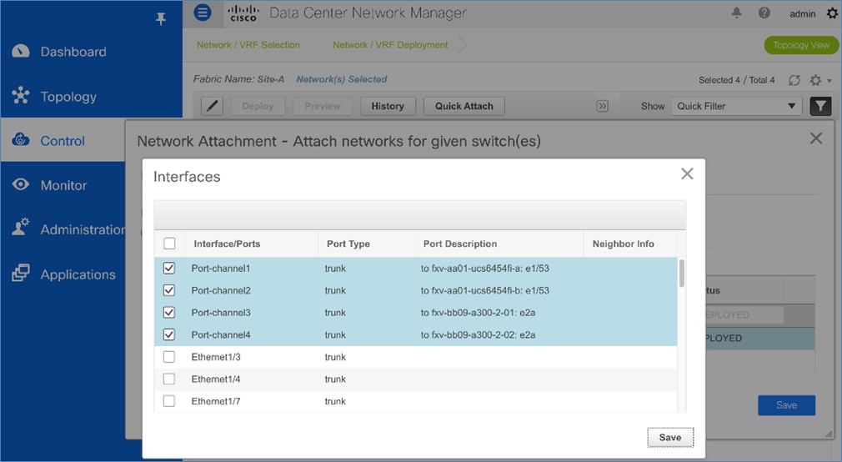842x462 pixels.
Task: Click the Applications windows icon
Action: coord(20,273)
